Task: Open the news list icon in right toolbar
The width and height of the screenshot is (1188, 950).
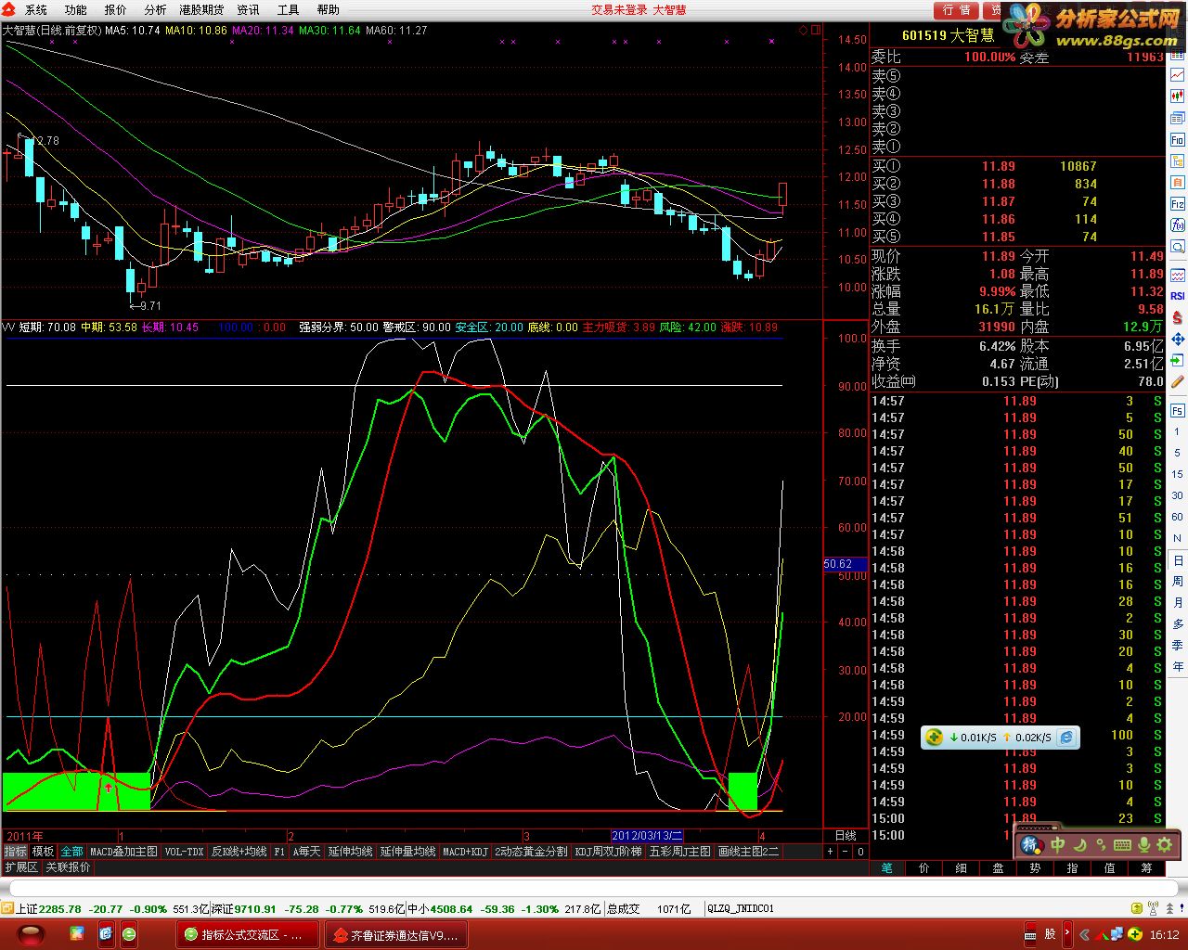Action: tap(1178, 117)
